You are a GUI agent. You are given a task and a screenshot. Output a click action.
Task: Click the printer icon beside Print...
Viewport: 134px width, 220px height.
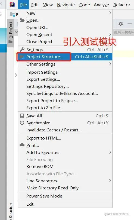tap(22, 145)
